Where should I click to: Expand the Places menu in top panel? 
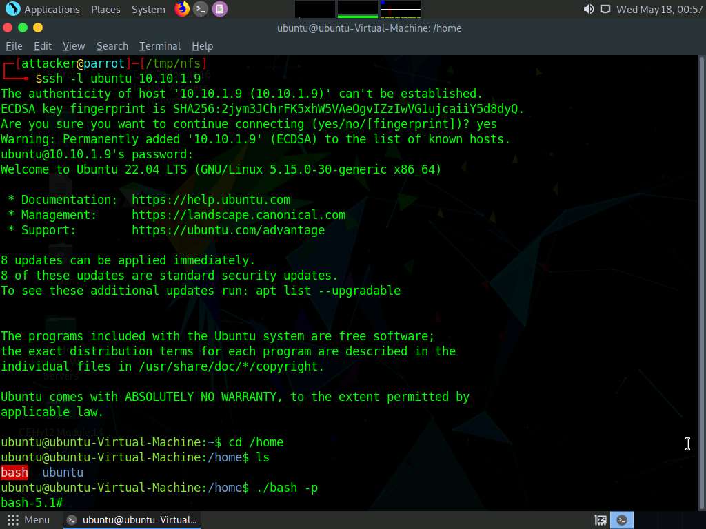click(105, 10)
